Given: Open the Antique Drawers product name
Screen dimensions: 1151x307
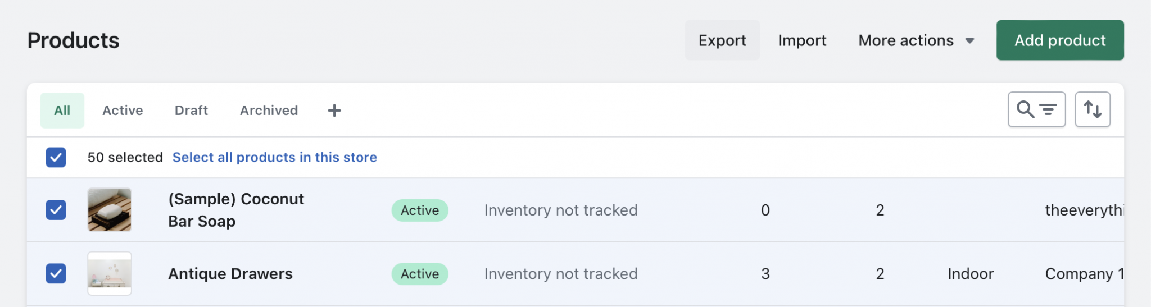Looking at the screenshot, I should coord(230,273).
